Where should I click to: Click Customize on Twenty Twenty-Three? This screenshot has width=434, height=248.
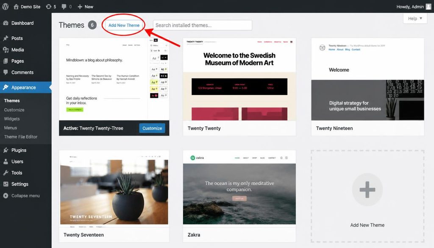pyautogui.click(x=152, y=128)
